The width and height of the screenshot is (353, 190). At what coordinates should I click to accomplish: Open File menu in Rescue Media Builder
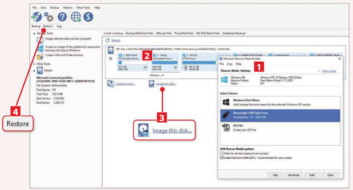[222, 64]
